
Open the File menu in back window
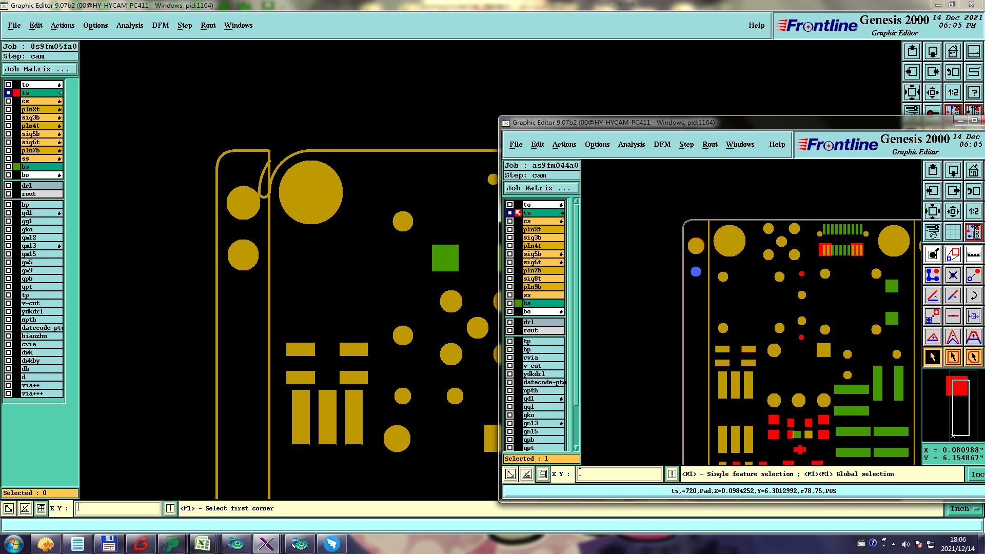tap(14, 25)
